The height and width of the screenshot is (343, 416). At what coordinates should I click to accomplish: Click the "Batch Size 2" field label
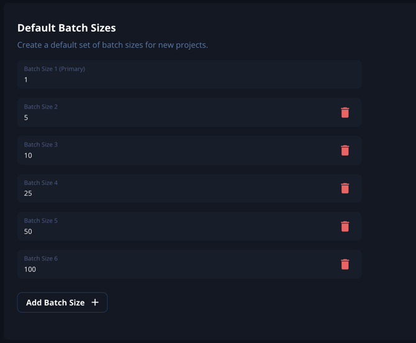[x=41, y=107]
